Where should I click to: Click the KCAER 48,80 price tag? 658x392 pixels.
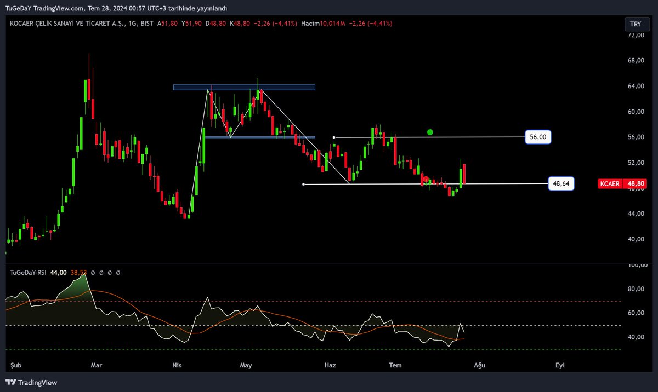(622, 184)
